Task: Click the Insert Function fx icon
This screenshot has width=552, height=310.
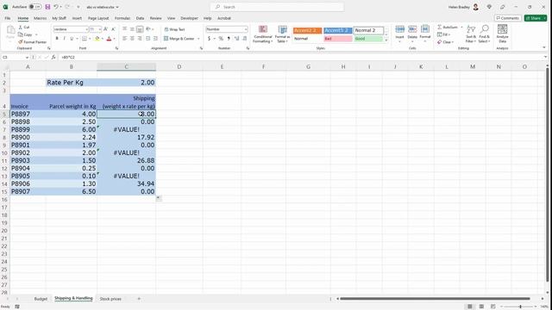Action: tap(53, 57)
